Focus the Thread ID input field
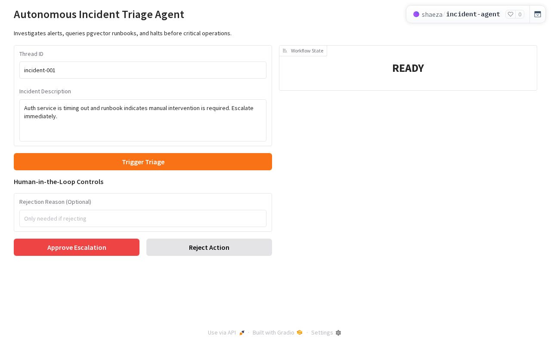551x344 pixels. pyautogui.click(x=143, y=70)
